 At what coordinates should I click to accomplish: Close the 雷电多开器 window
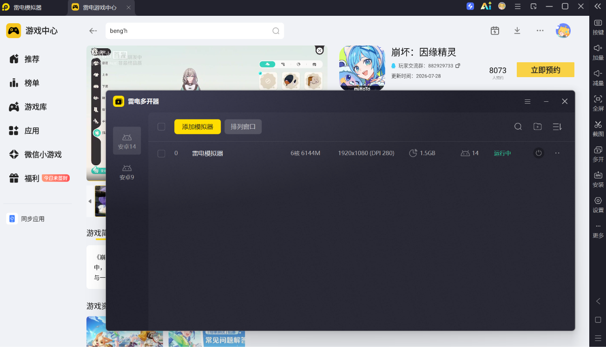coord(565,101)
